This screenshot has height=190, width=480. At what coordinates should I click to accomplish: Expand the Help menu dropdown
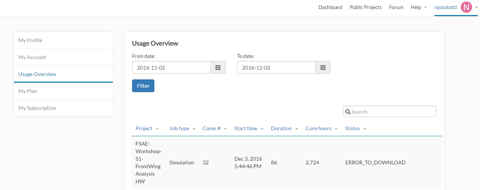click(x=418, y=7)
